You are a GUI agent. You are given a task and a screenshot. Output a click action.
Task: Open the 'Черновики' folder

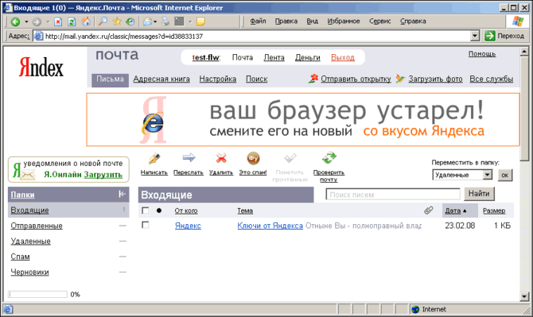click(x=30, y=273)
